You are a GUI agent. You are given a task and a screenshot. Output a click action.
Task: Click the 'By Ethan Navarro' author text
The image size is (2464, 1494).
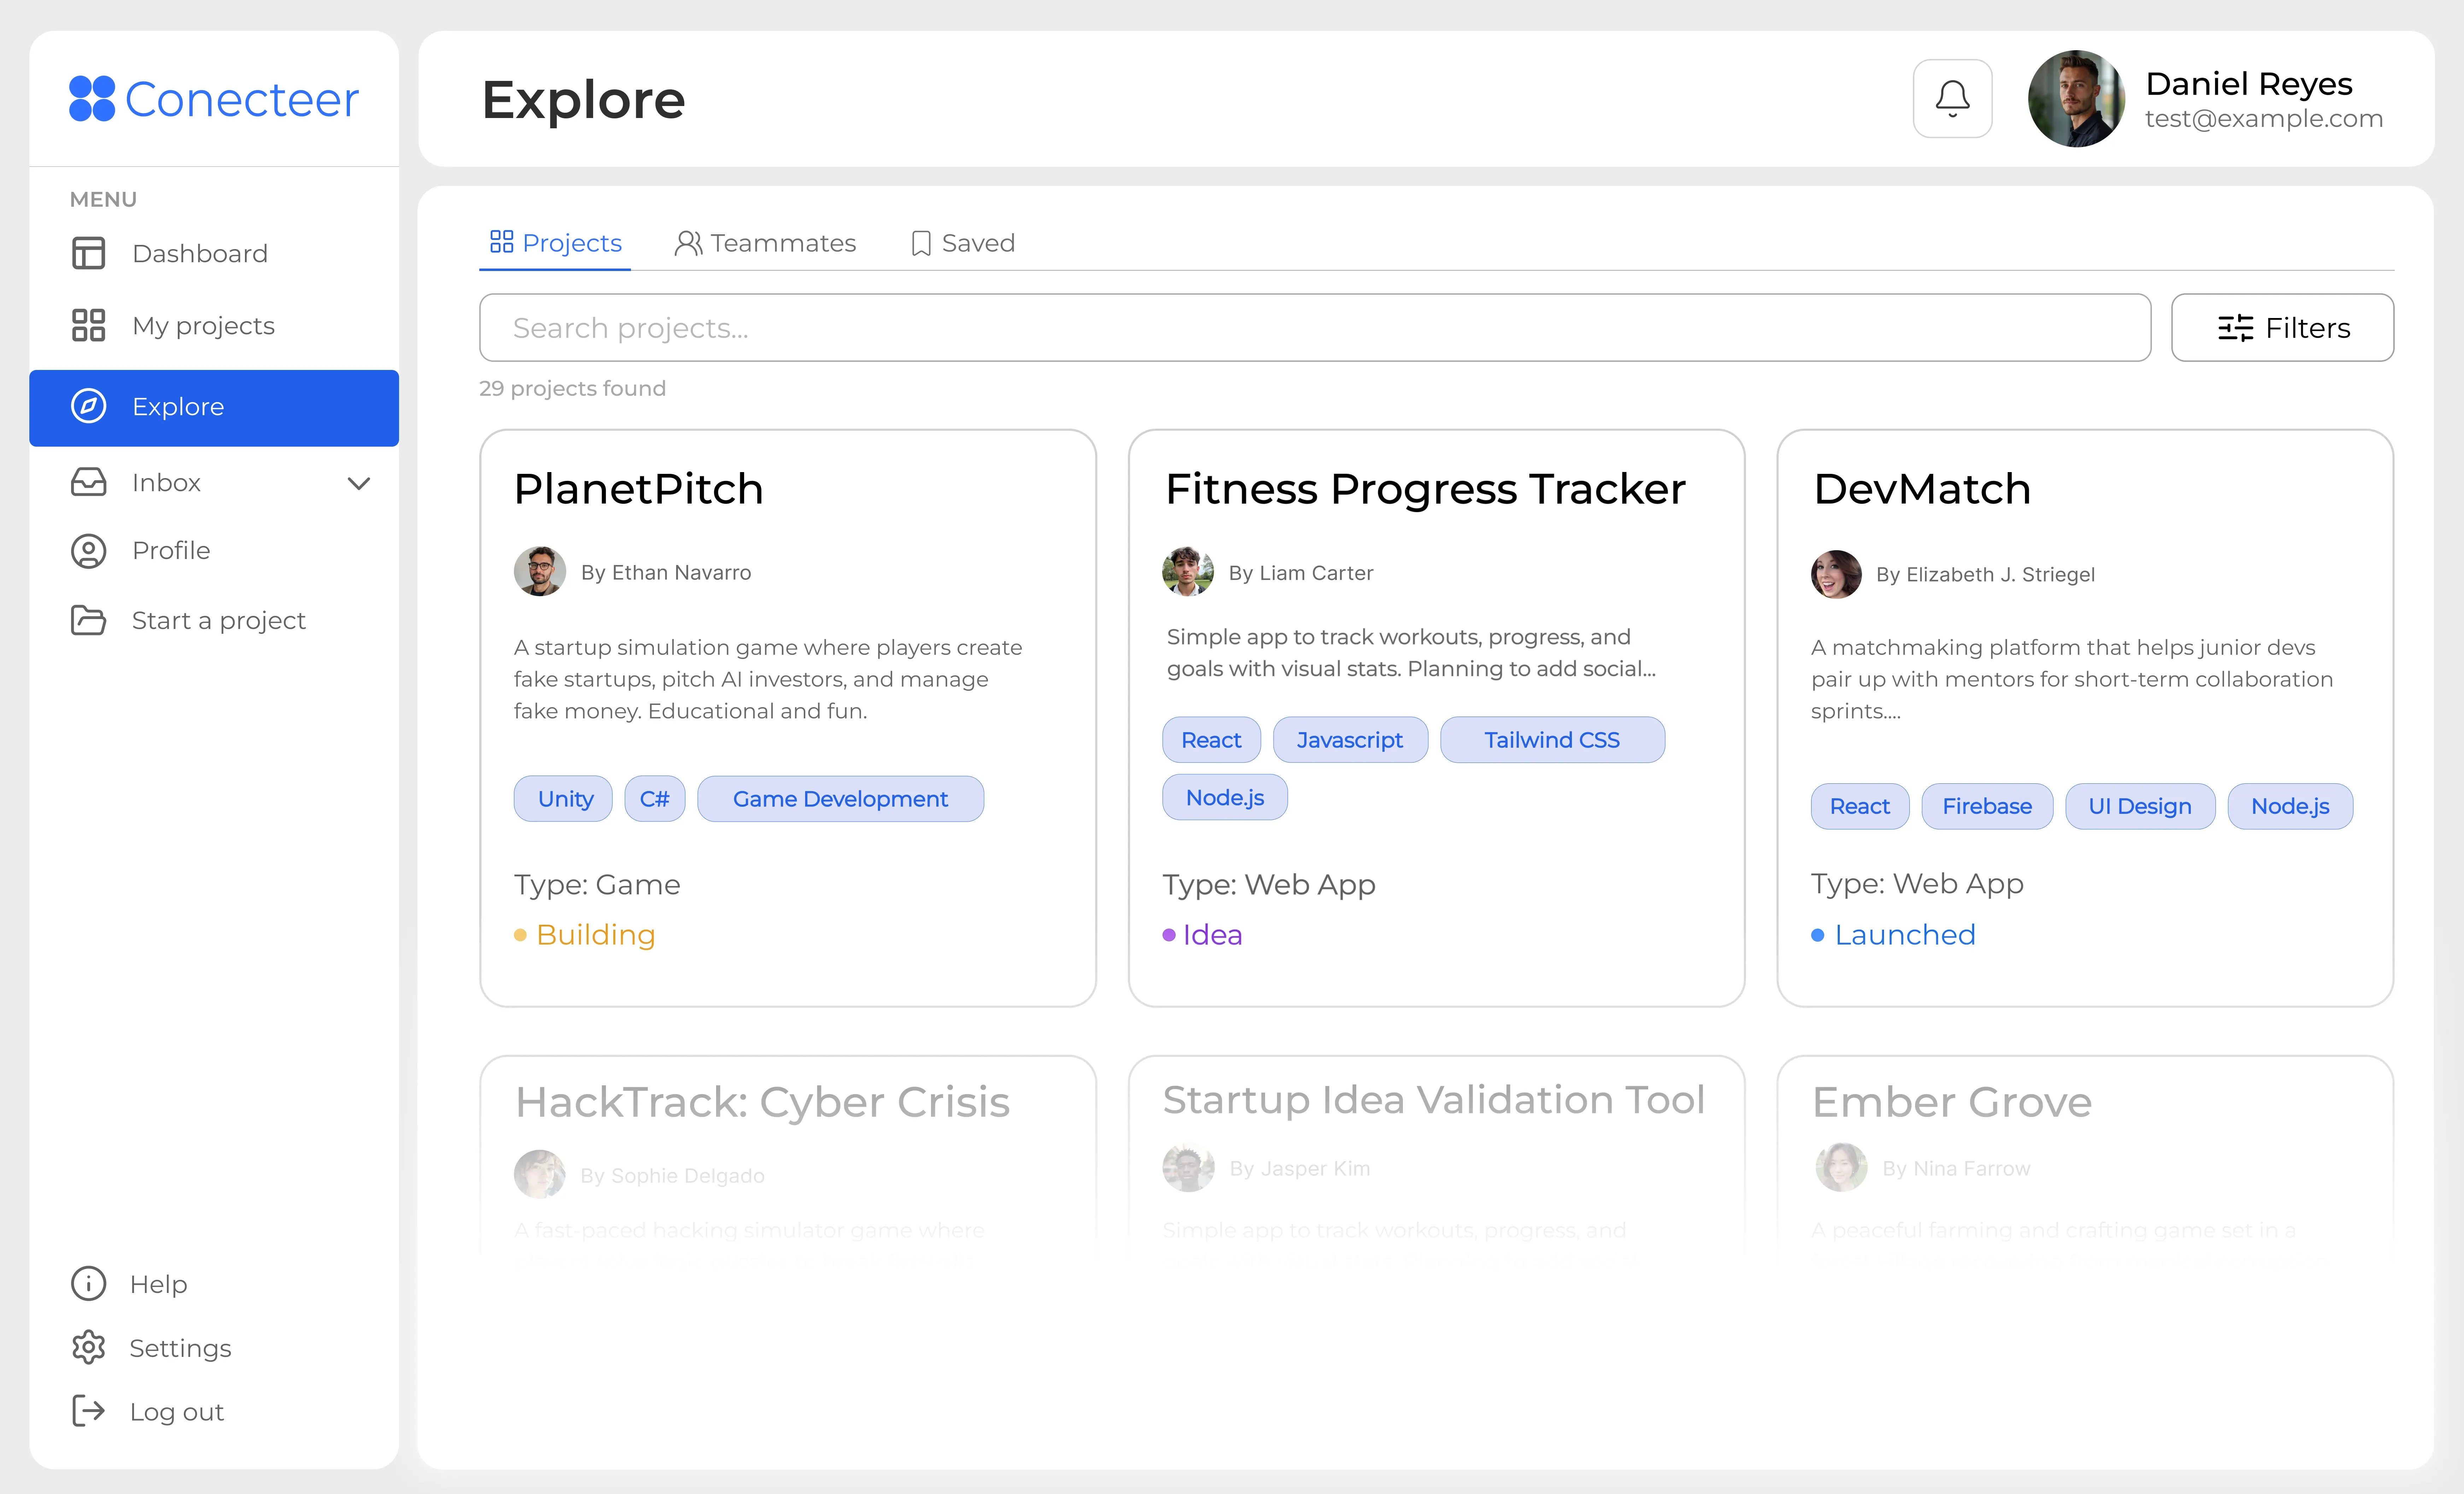(x=666, y=573)
